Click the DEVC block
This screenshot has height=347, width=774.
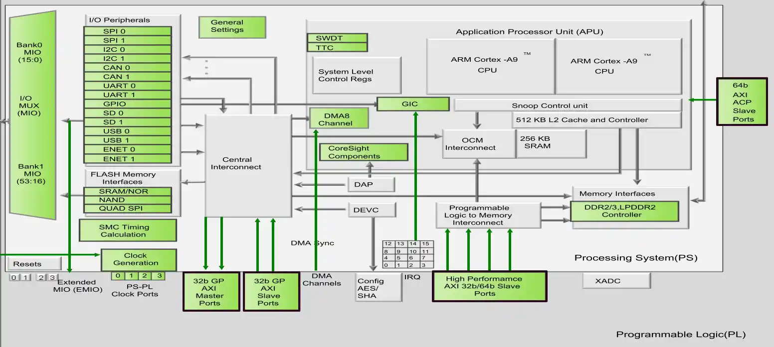point(372,210)
